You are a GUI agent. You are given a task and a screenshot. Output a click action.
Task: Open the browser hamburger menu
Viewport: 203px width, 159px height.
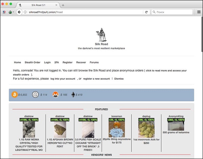pos(199,12)
